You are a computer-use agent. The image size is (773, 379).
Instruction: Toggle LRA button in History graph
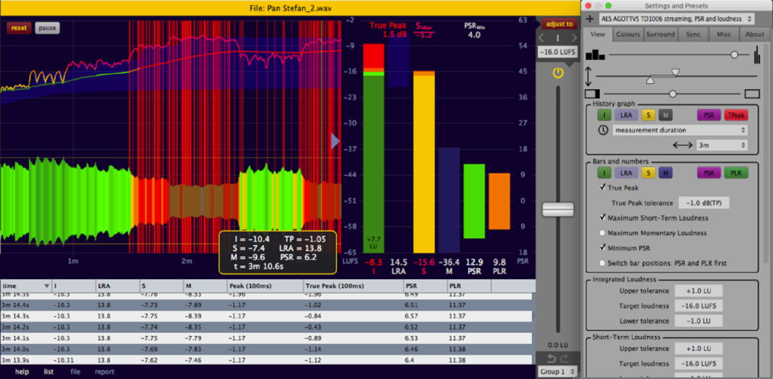point(626,116)
